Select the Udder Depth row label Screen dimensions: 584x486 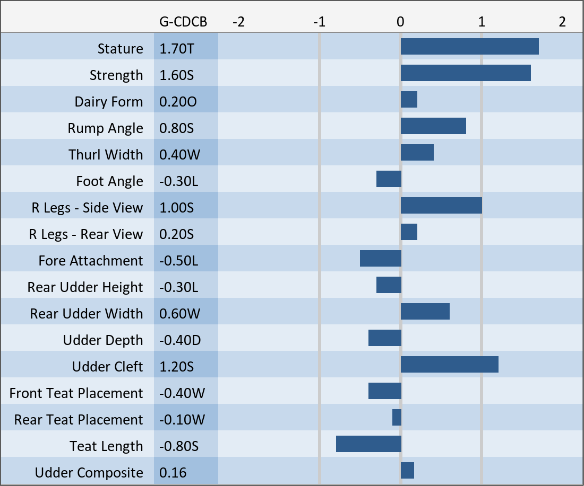click(x=102, y=340)
